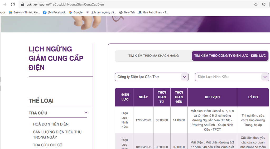
Task: Switch to Tìm kiếm theo mã khách hàng tab
Action: pyautogui.click(x=153, y=56)
